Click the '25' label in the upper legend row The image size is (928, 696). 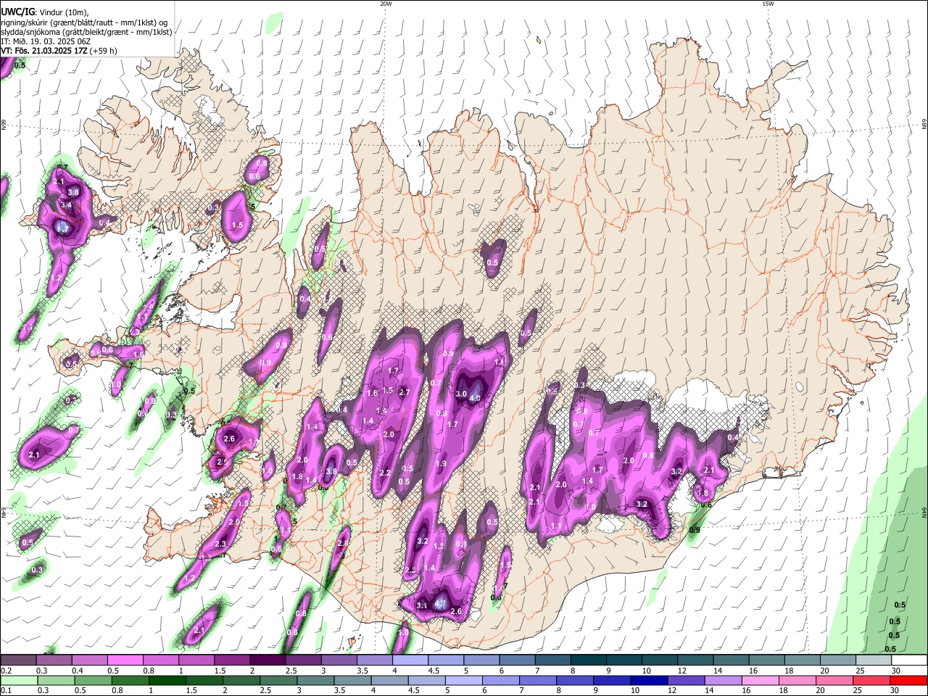[x=859, y=671]
